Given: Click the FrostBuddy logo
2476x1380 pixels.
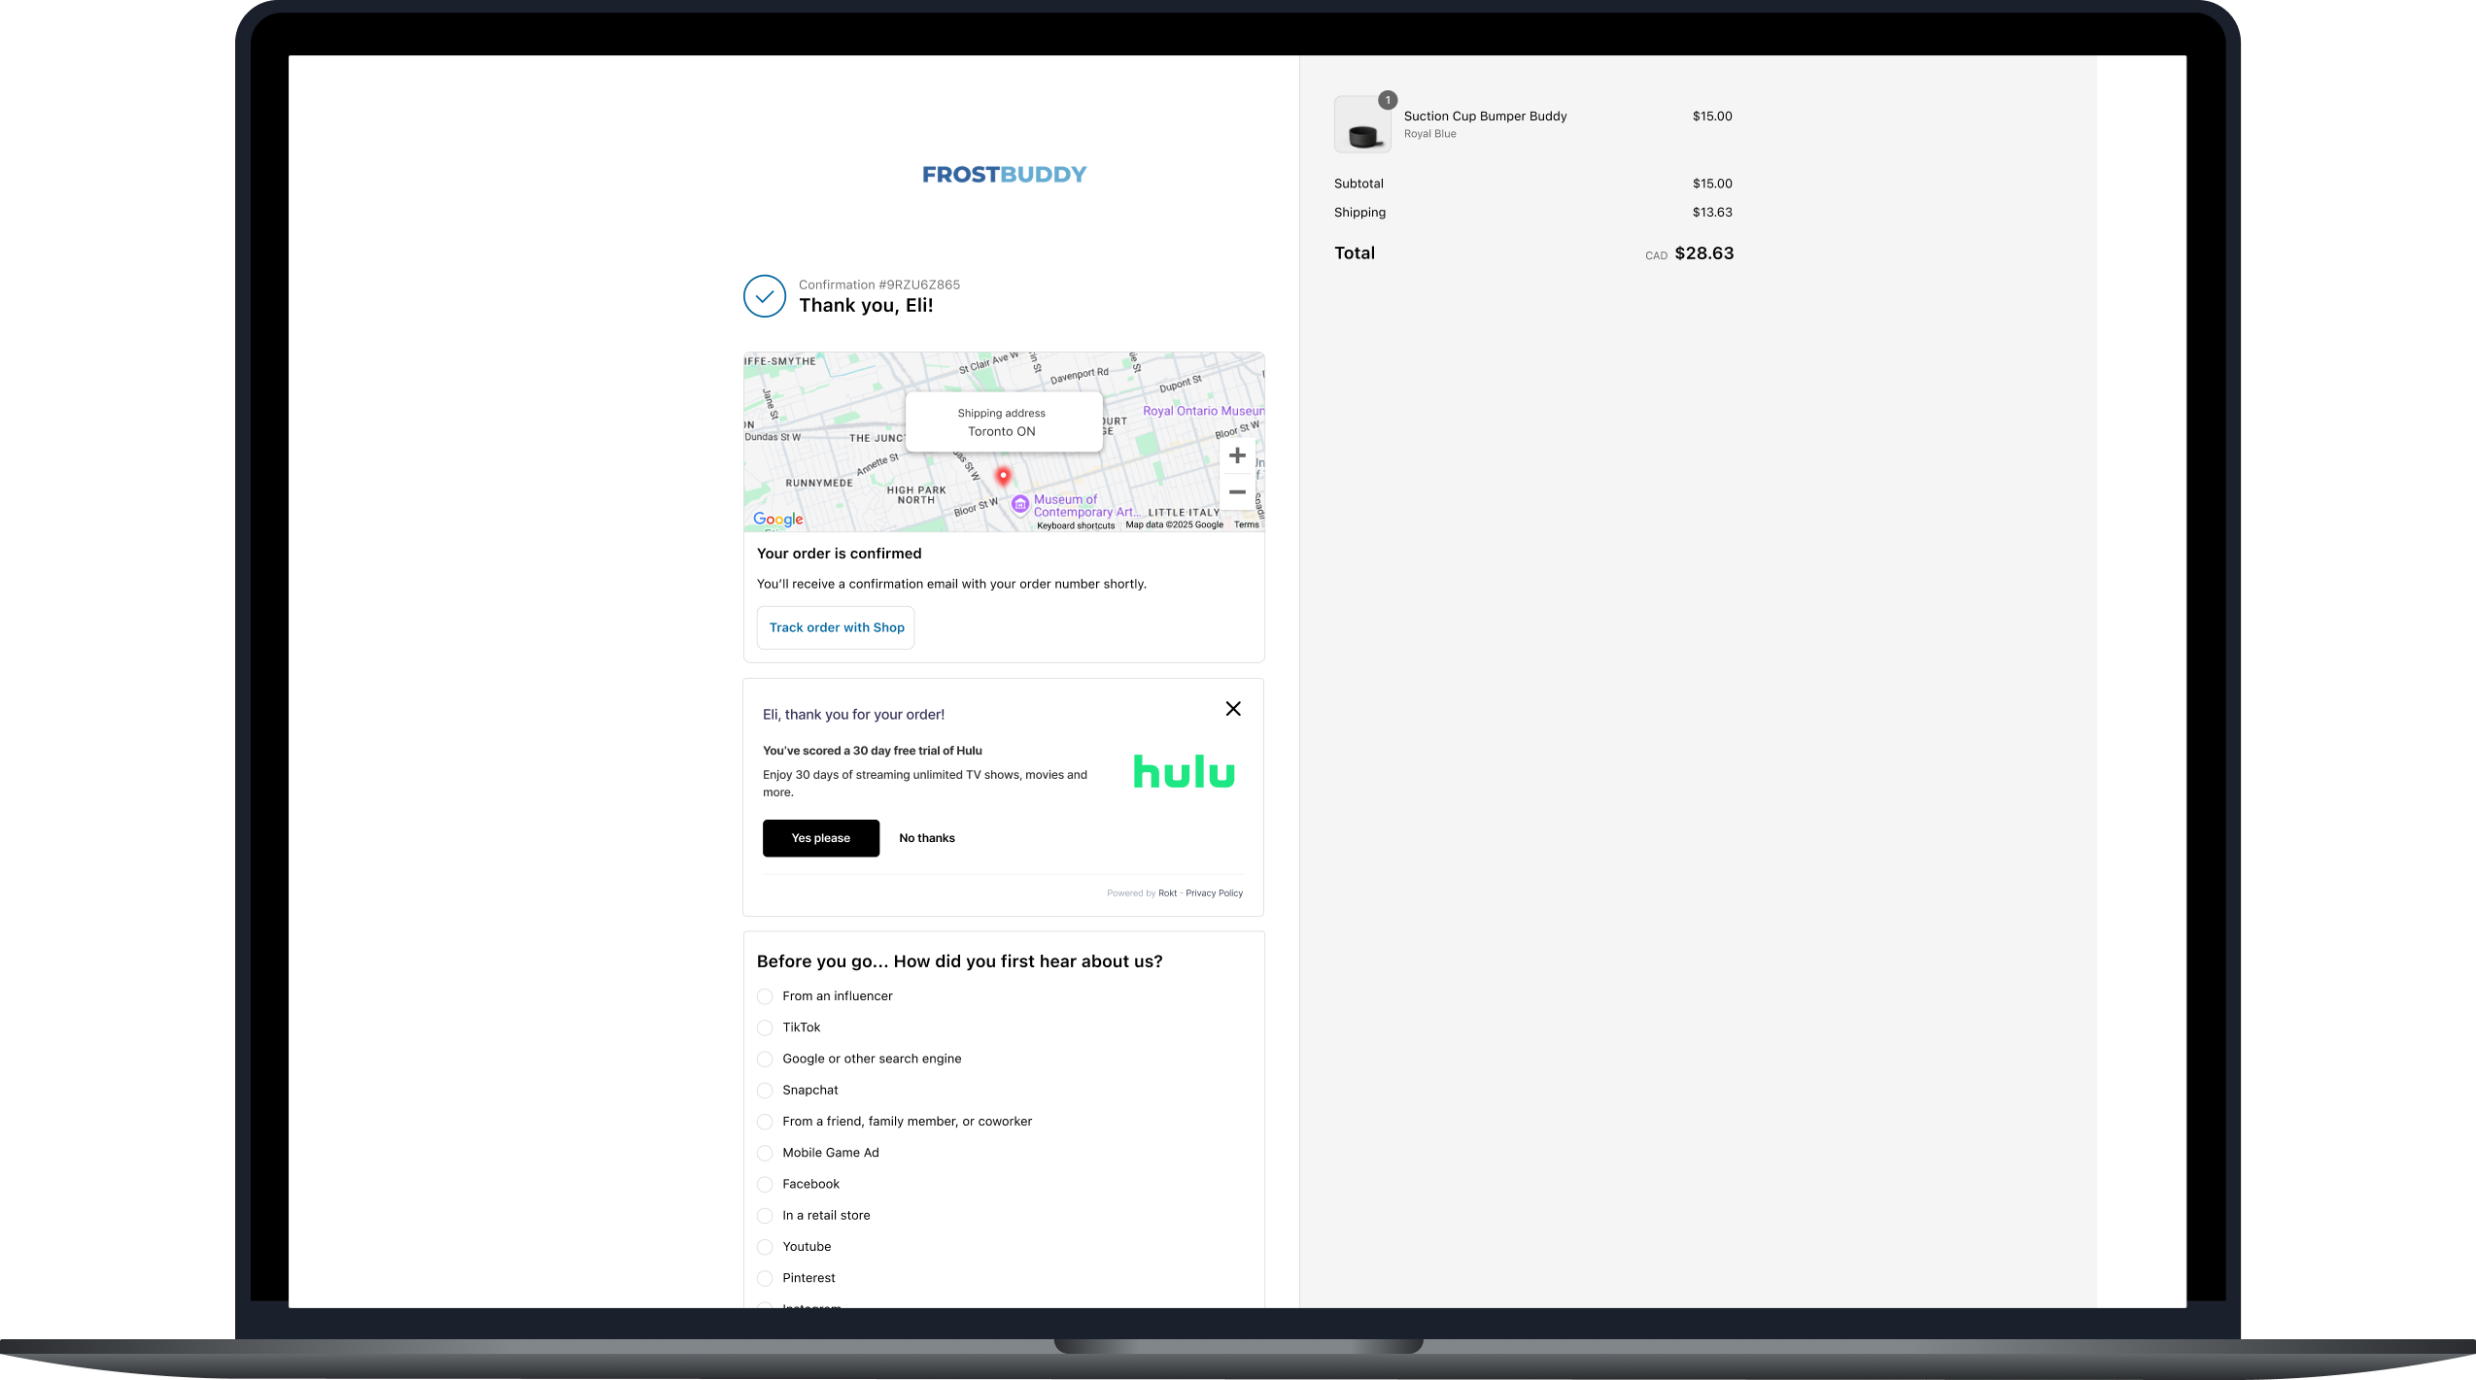Looking at the screenshot, I should 1004,175.
